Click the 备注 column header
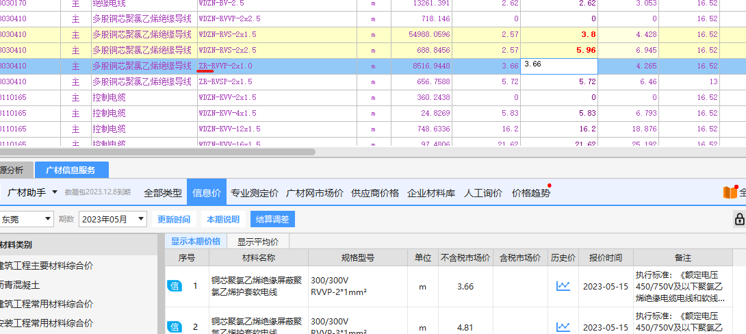746x334 pixels. click(x=683, y=257)
